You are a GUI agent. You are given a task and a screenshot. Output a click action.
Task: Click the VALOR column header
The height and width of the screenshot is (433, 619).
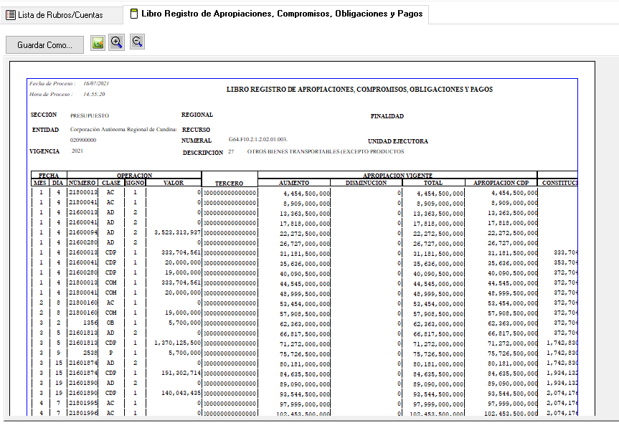[173, 183]
